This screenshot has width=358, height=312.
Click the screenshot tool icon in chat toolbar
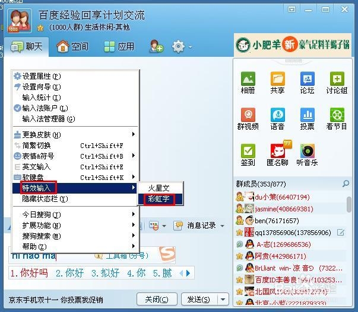click(x=154, y=226)
